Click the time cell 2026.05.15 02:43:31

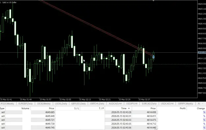121,116
